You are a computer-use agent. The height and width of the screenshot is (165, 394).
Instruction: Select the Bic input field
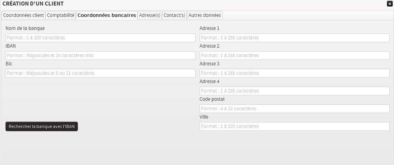click(100, 73)
